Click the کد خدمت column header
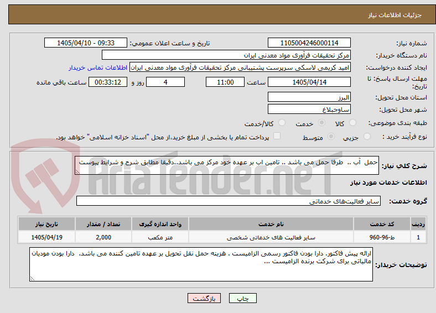The image size is (436, 313). [x=382, y=224]
